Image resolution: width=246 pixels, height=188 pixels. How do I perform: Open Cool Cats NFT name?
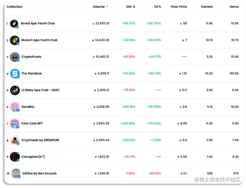point(32,124)
